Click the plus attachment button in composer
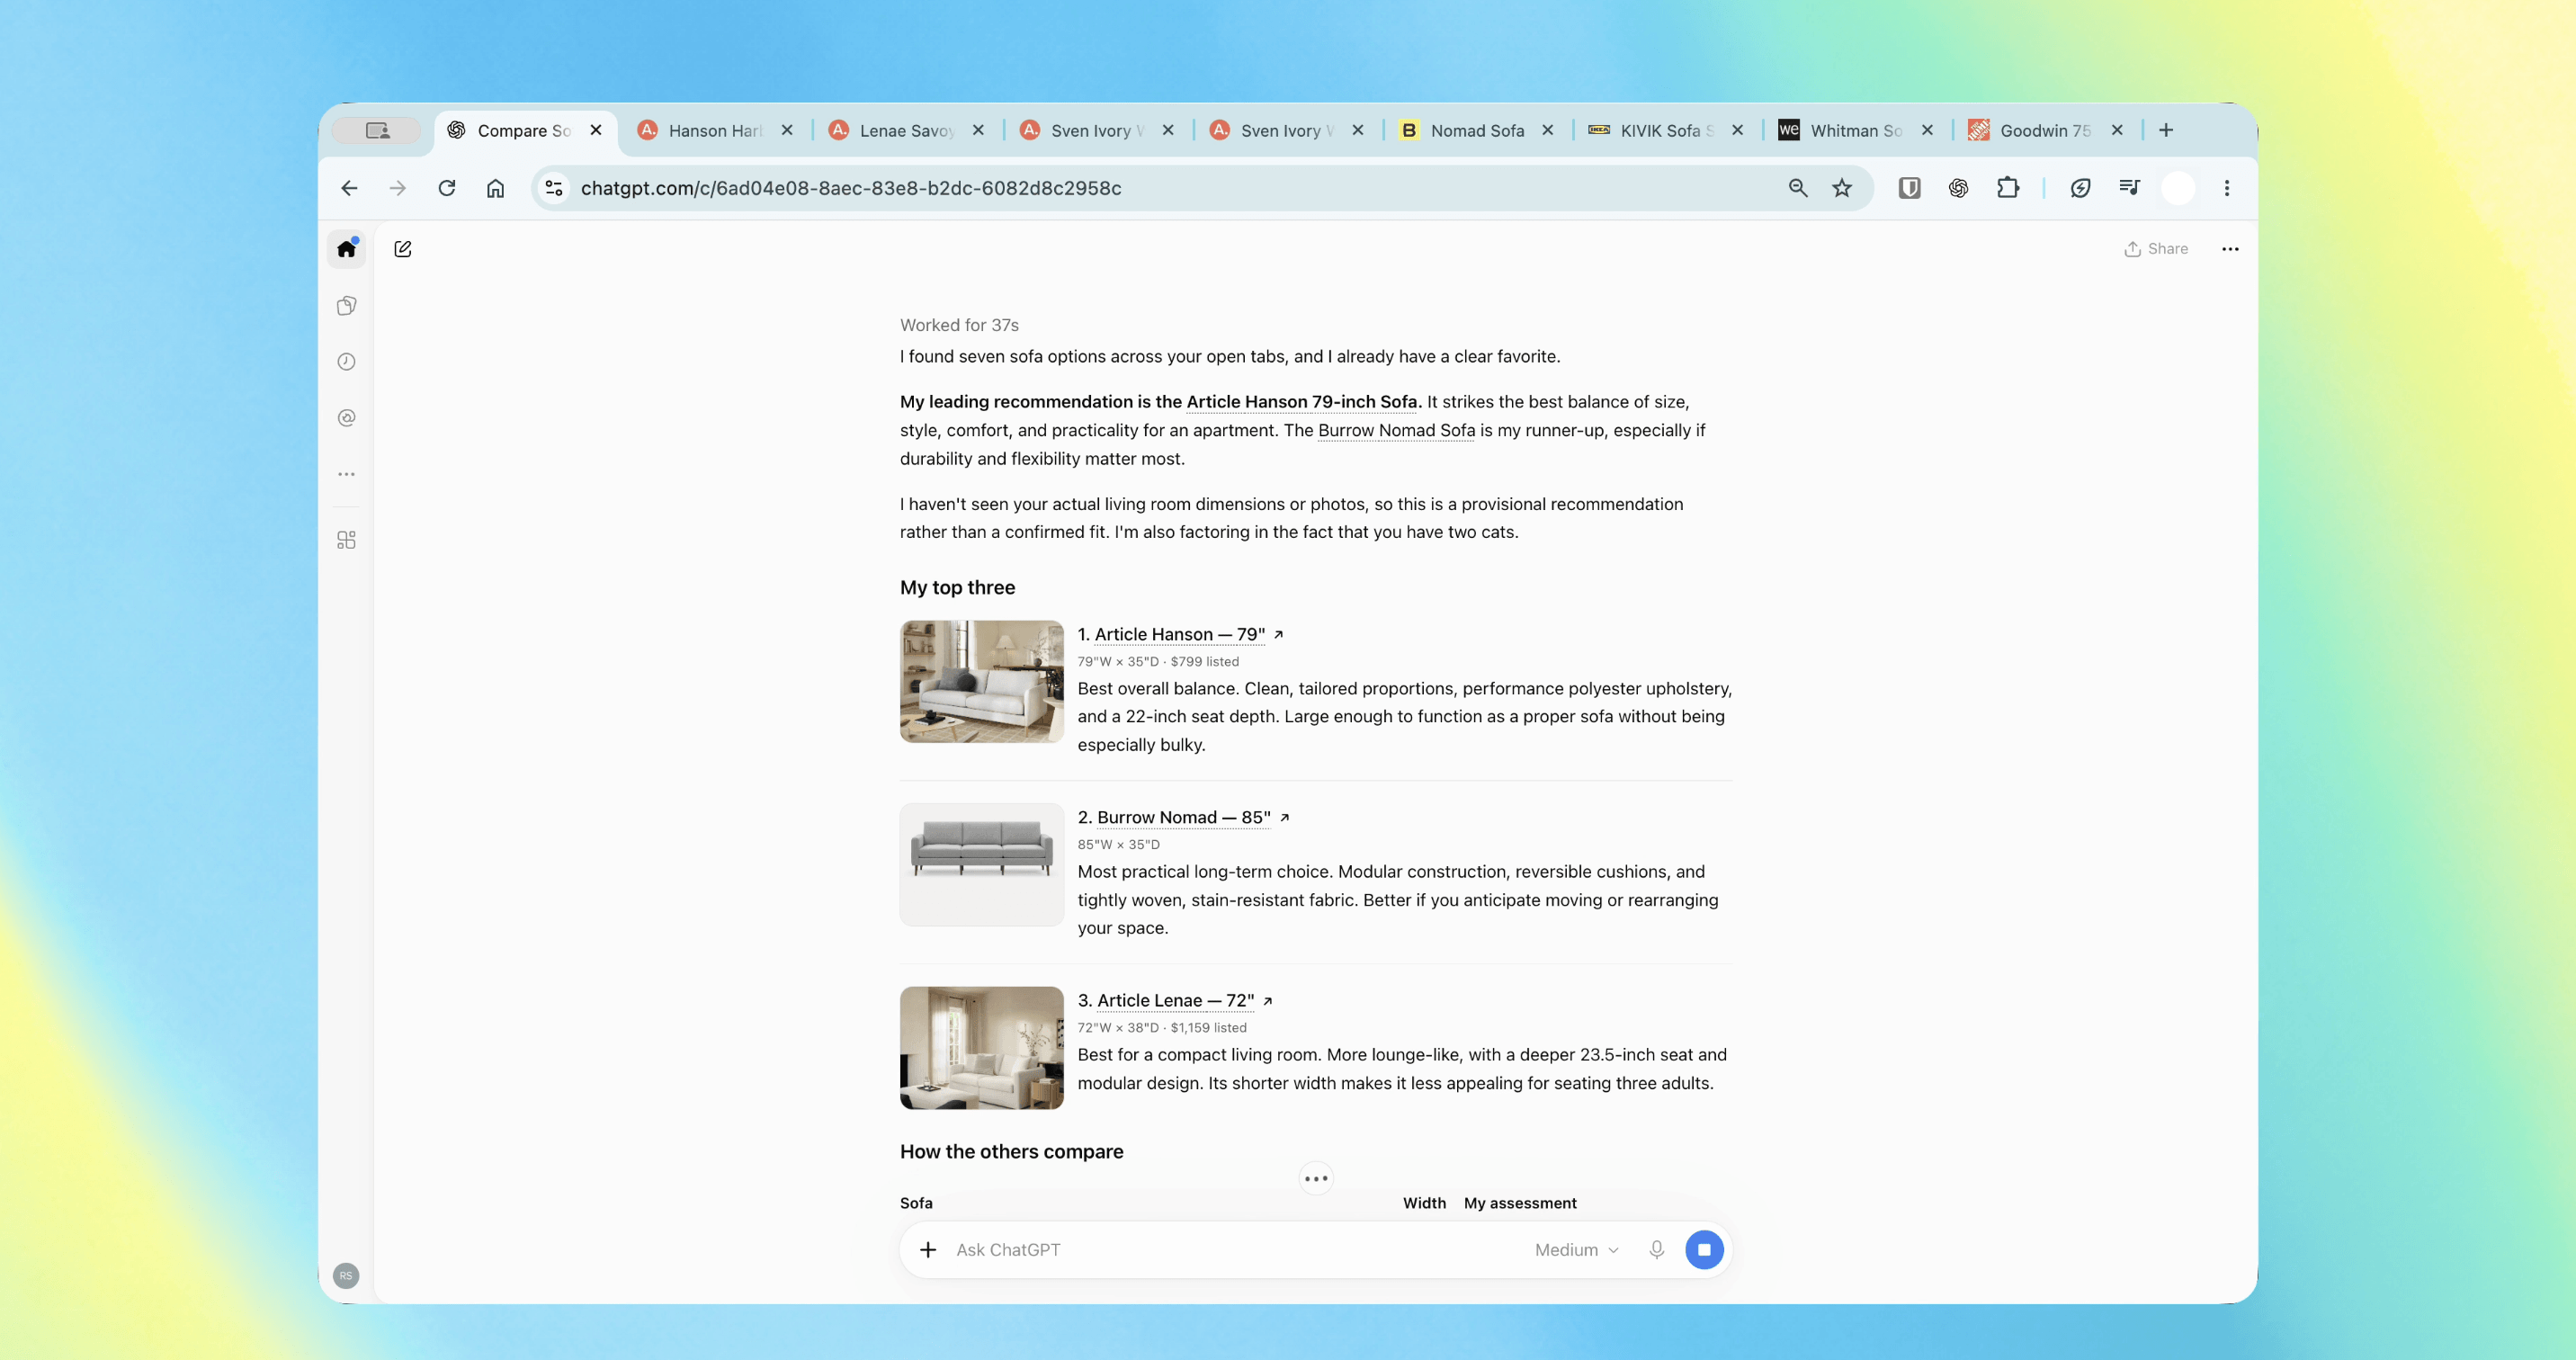The width and height of the screenshot is (2576, 1360). 928,1250
